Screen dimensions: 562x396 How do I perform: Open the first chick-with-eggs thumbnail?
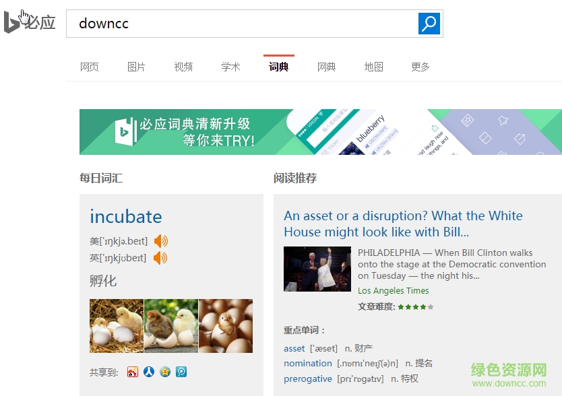(117, 326)
